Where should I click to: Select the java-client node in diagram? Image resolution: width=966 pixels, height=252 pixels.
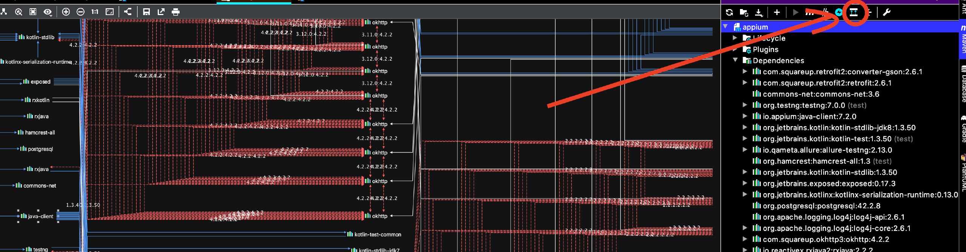coord(37,216)
